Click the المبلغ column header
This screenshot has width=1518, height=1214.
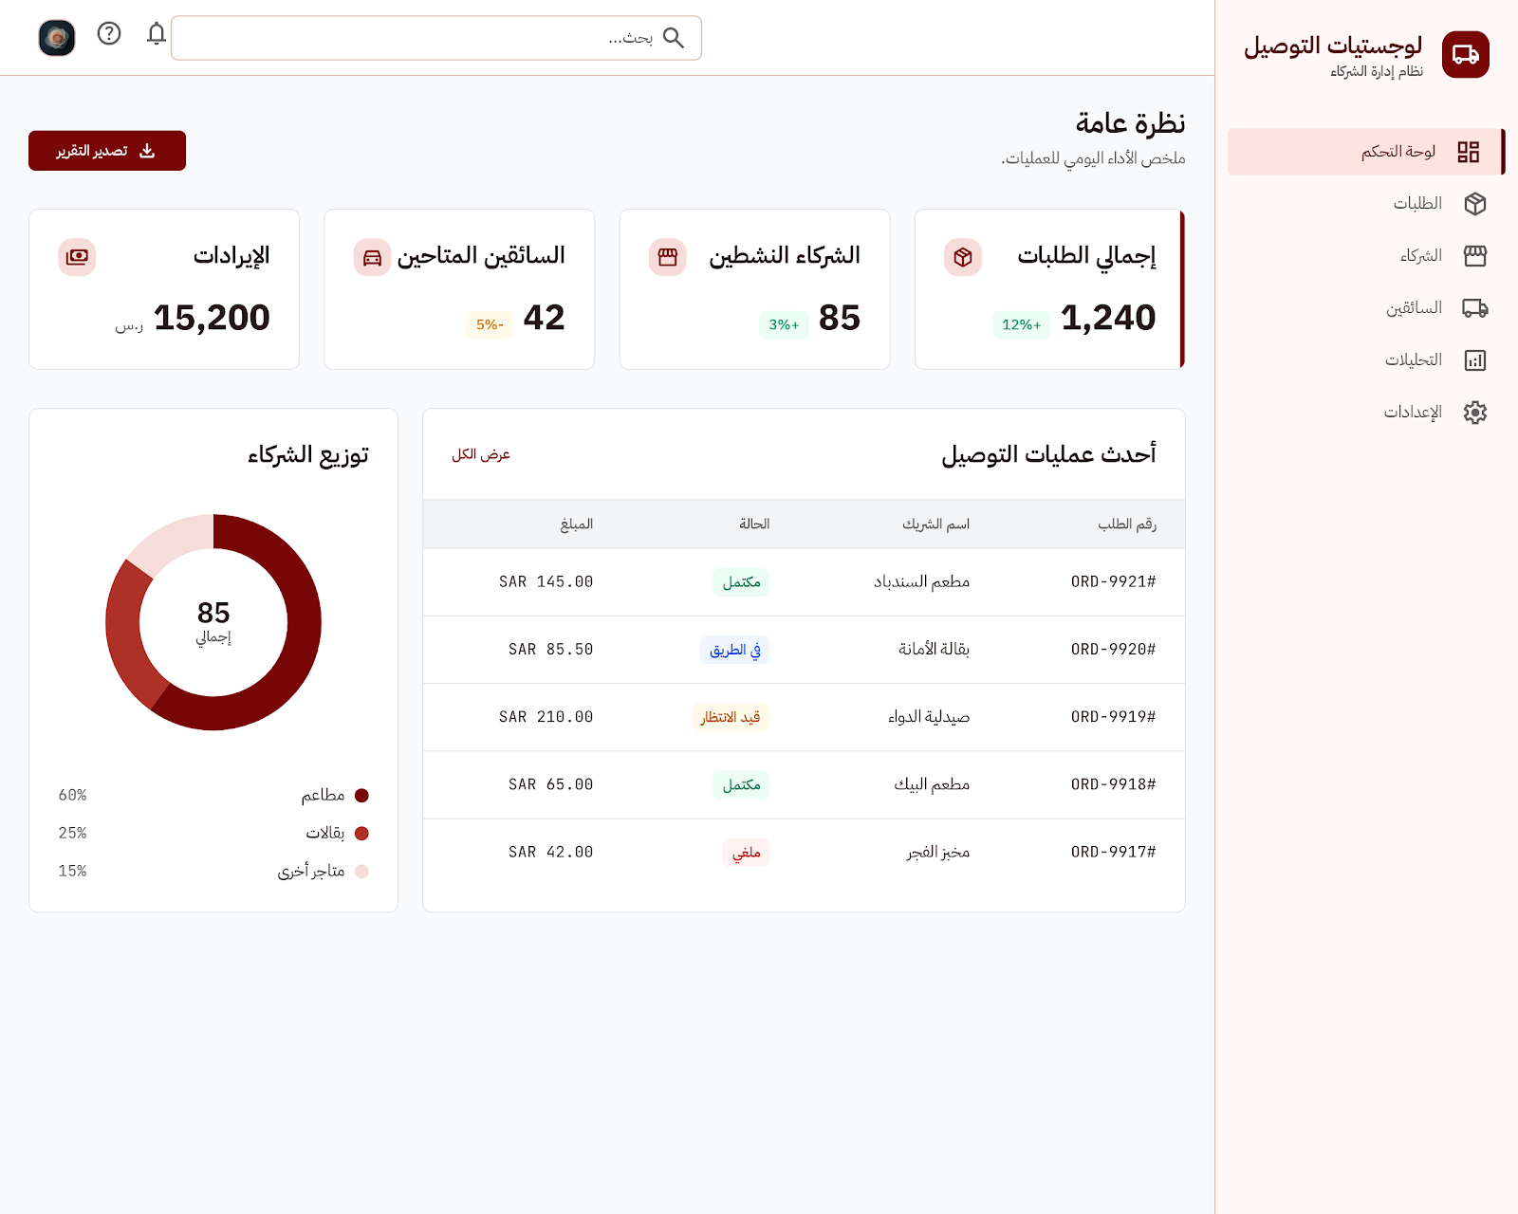pyautogui.click(x=577, y=524)
